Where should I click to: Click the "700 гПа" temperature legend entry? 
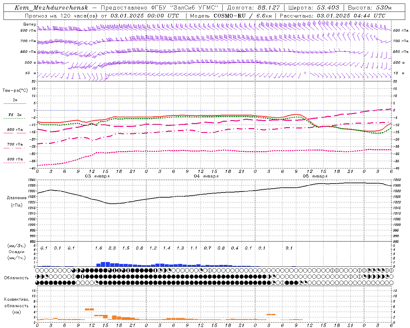click(15, 144)
